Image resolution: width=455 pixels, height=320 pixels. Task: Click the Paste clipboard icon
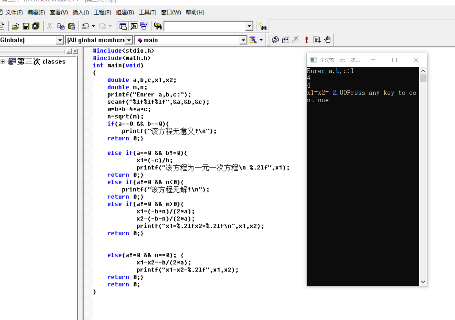[72, 26]
